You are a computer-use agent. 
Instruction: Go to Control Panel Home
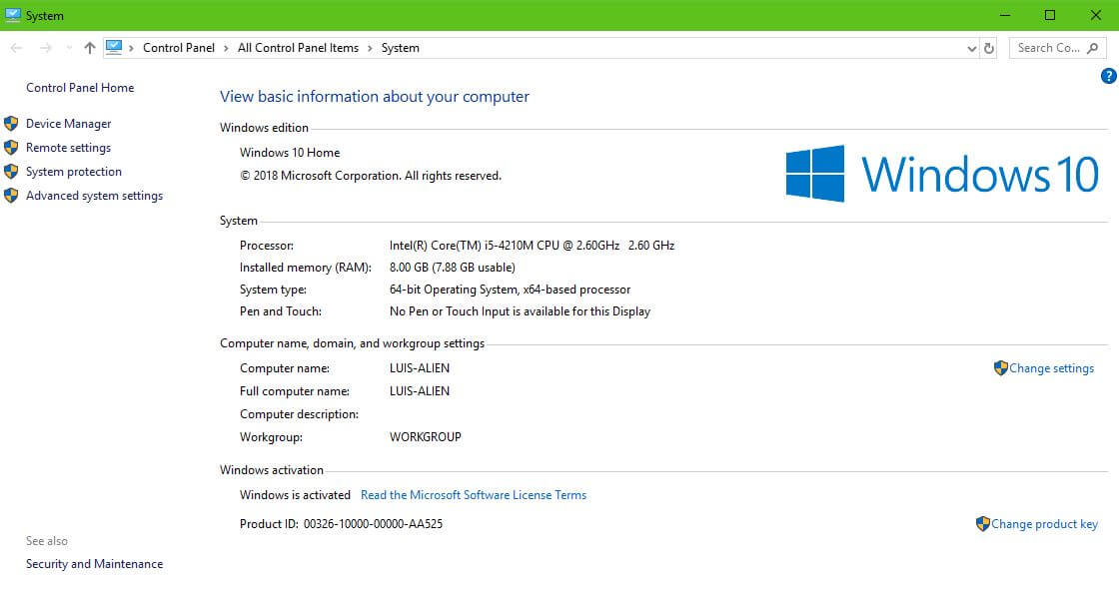coord(80,88)
